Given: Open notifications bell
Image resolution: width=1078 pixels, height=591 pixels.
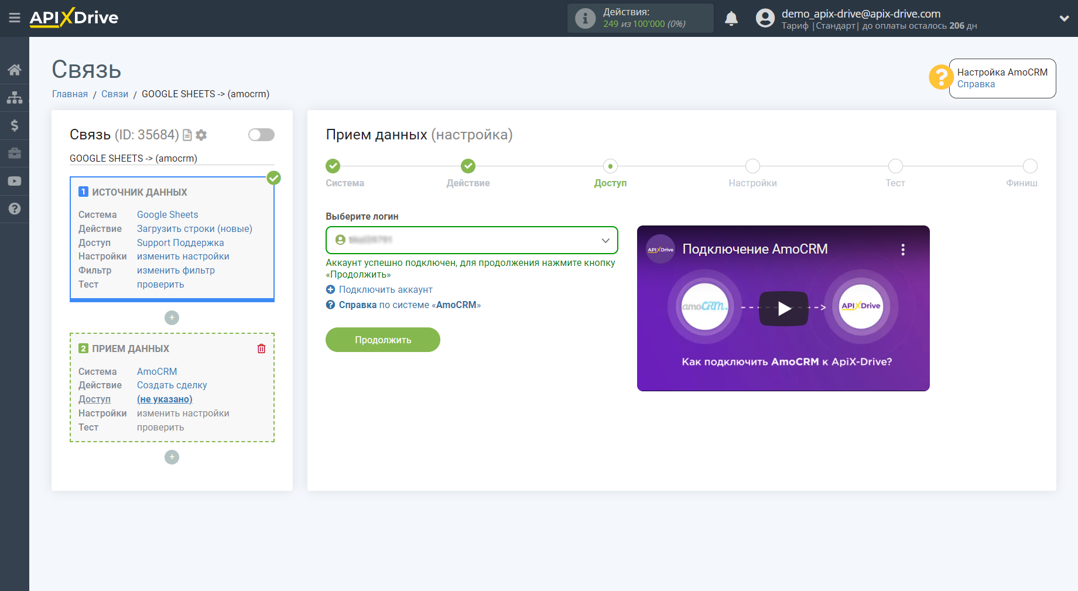Looking at the screenshot, I should point(731,18).
